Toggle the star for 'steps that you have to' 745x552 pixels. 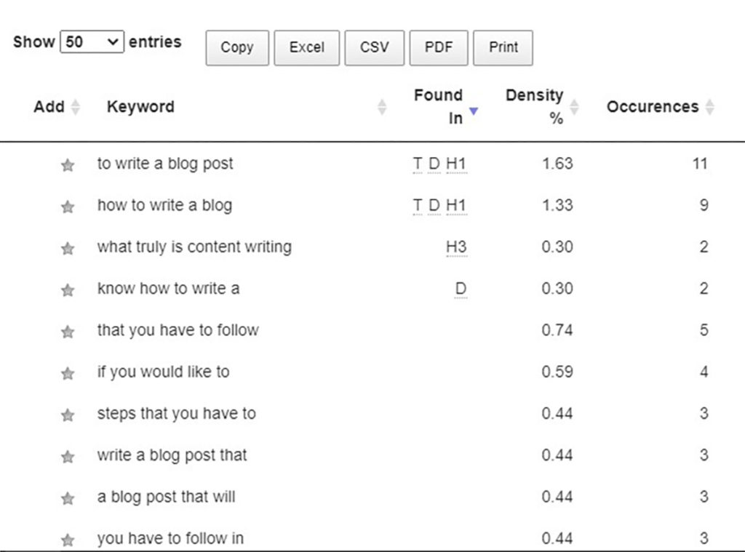(x=68, y=415)
